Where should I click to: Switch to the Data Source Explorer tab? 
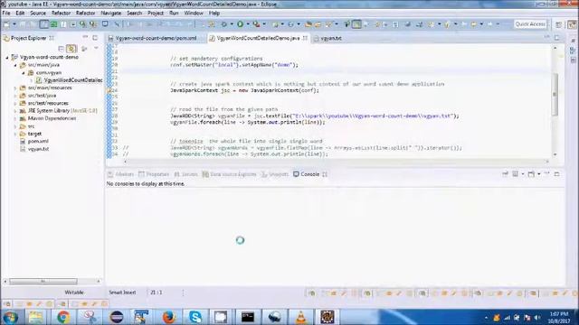(229, 174)
